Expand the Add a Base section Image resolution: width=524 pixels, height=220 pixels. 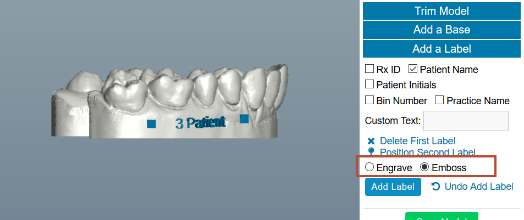[x=442, y=30]
